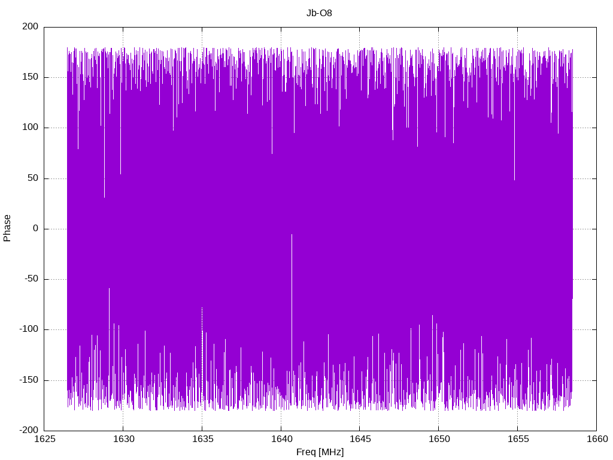This screenshot has height=460, width=613.
Task: Click the y-axis tick label 50
Action: click(34, 178)
